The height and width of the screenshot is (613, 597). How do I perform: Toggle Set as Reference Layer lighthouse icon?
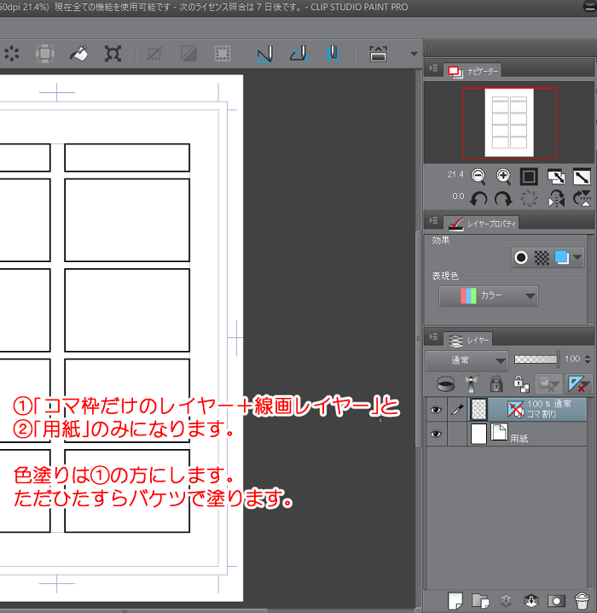click(x=471, y=384)
